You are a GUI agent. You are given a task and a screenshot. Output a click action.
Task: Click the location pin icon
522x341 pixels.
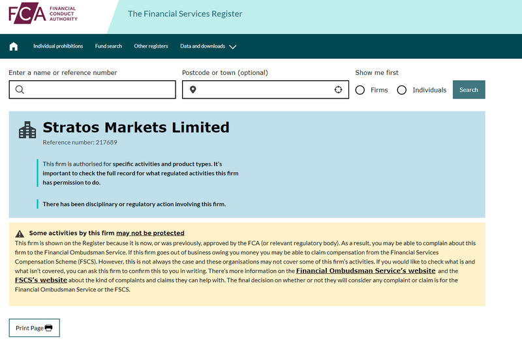click(x=193, y=90)
